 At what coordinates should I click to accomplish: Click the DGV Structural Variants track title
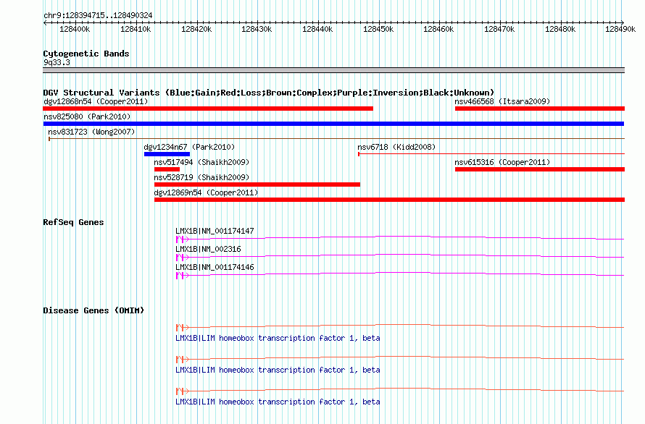coord(269,93)
